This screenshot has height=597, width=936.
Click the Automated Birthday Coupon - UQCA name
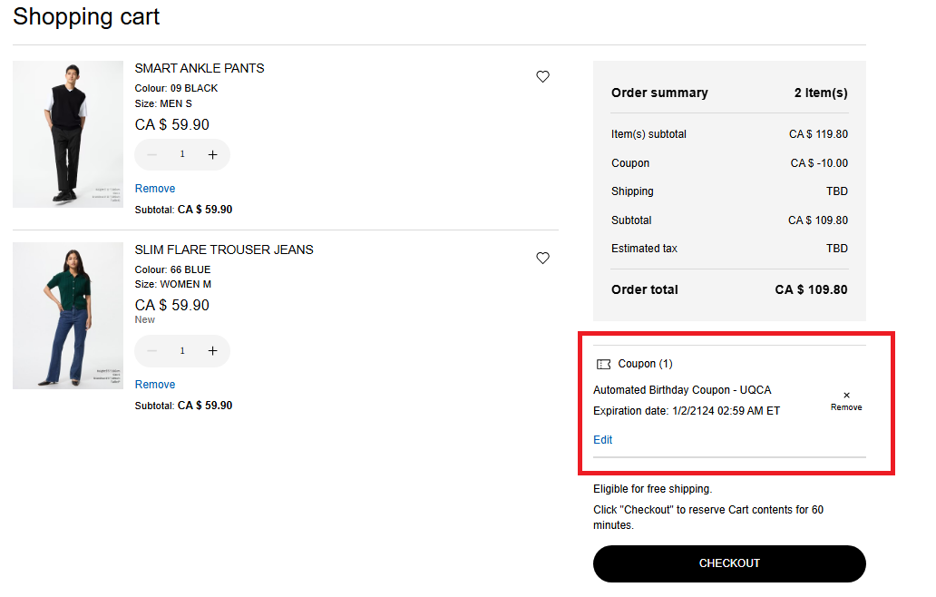click(x=682, y=390)
